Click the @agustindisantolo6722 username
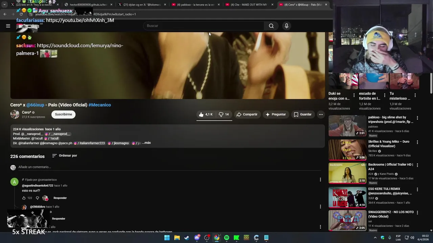 (x=38, y=186)
